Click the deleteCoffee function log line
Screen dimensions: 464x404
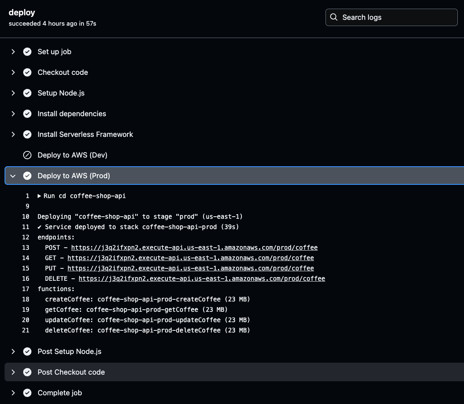[147, 330]
